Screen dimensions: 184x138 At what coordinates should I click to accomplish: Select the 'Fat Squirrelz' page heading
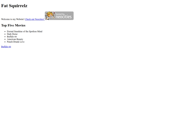(14, 6)
